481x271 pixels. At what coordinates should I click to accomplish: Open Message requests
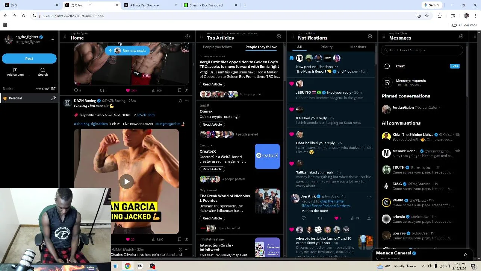pyautogui.click(x=422, y=82)
